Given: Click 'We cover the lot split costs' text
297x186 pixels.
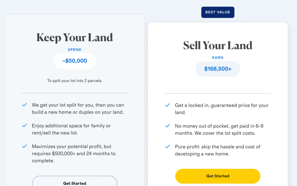Looking at the screenshot, I should 225,133.
